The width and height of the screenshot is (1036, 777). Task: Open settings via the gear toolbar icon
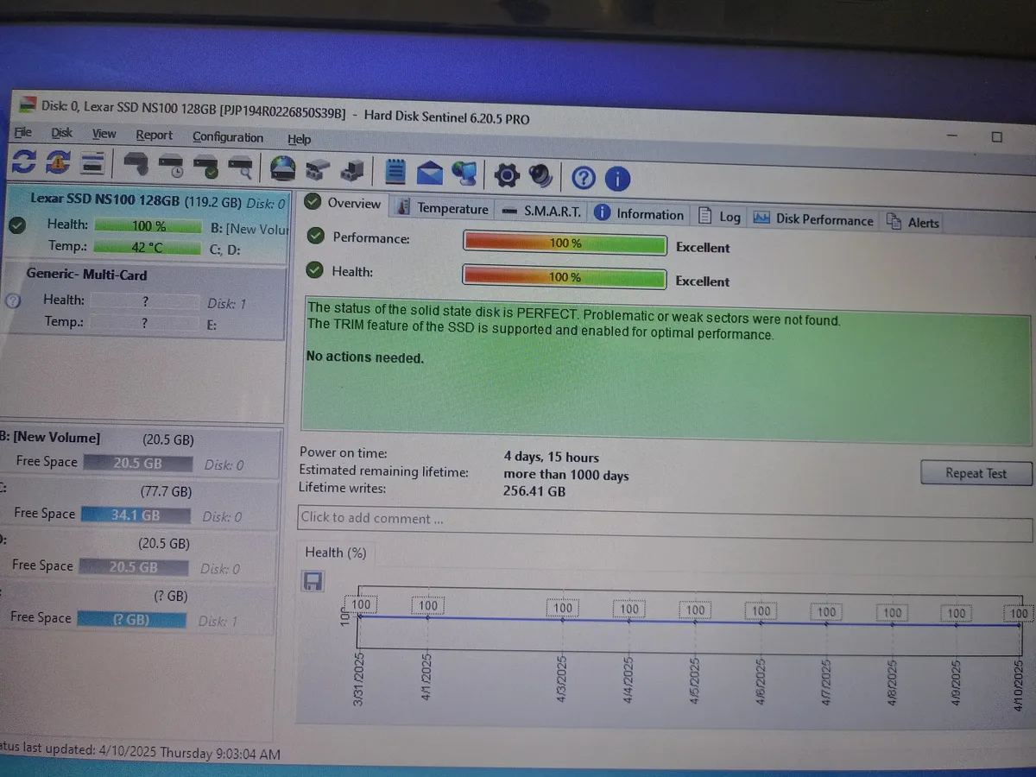click(x=506, y=176)
